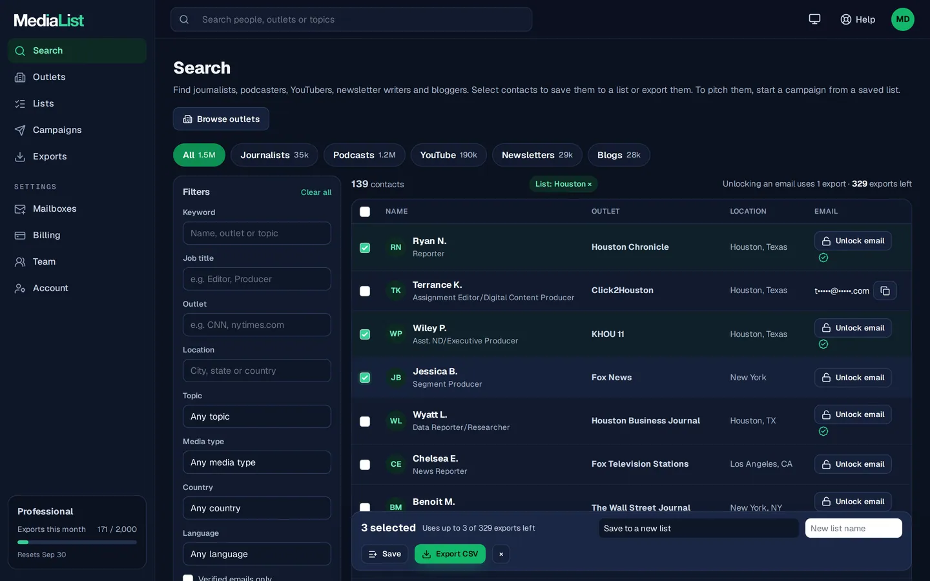Screen dimensions: 930x581
Task: Open Mailboxes settings
Action: point(77,209)
